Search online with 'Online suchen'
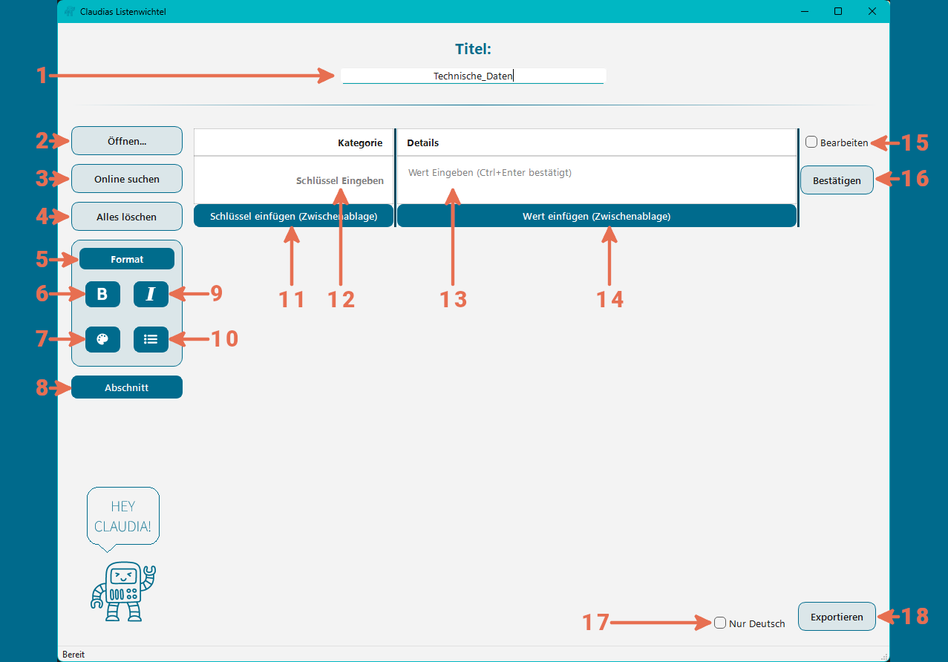The height and width of the screenshot is (662, 948). tap(126, 178)
